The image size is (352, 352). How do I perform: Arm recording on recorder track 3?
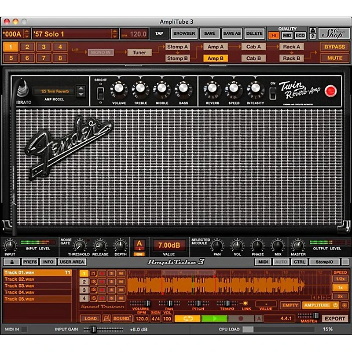tap(102, 290)
